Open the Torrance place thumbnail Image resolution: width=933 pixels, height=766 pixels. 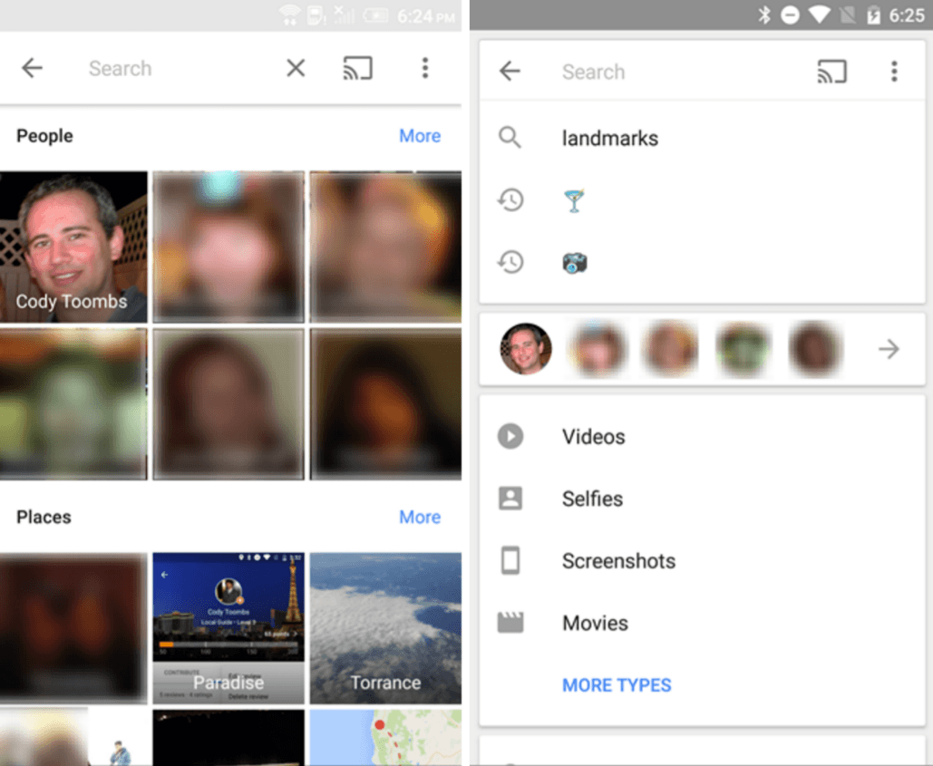[385, 628]
